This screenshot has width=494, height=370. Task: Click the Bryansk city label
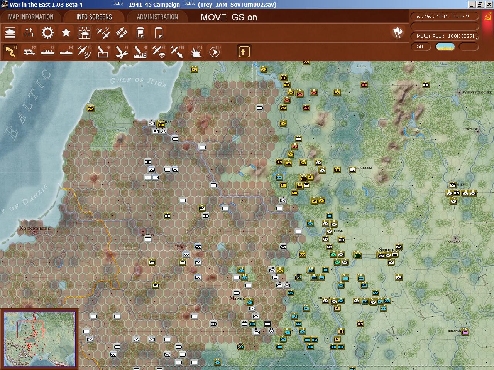(454, 331)
